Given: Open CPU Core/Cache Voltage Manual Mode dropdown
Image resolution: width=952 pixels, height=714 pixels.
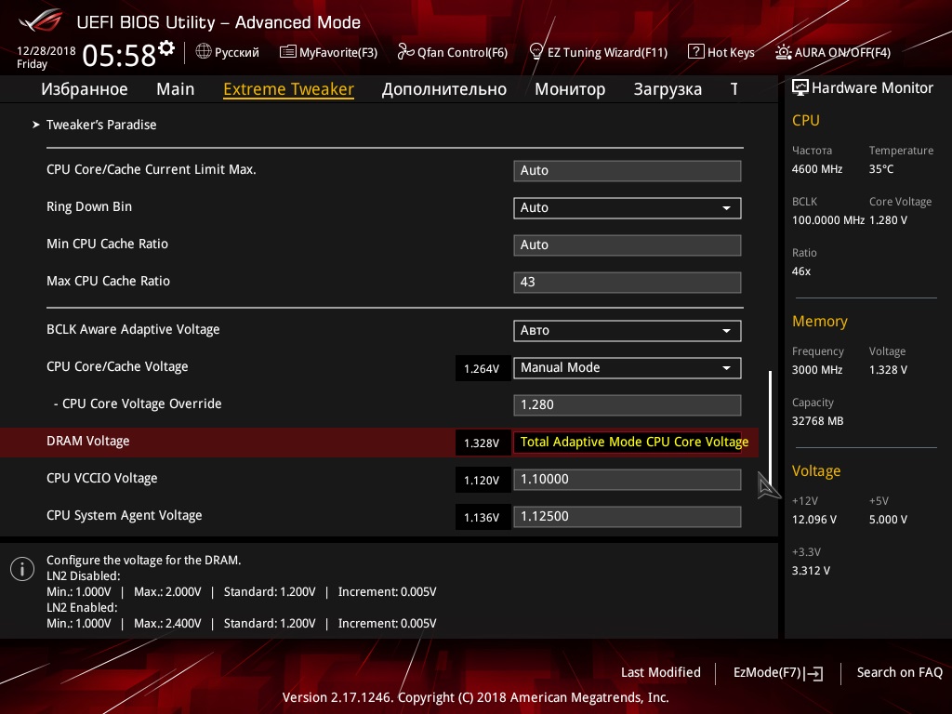Looking at the screenshot, I should point(628,368).
